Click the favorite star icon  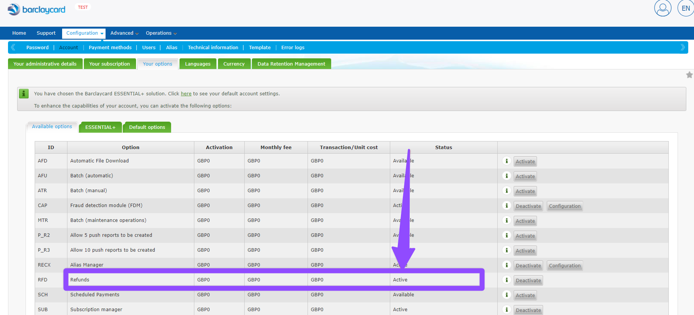[x=689, y=75]
